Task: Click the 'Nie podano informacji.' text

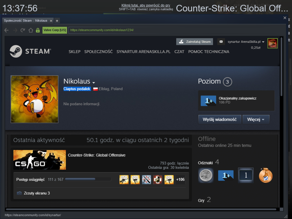Action: coord(82,104)
